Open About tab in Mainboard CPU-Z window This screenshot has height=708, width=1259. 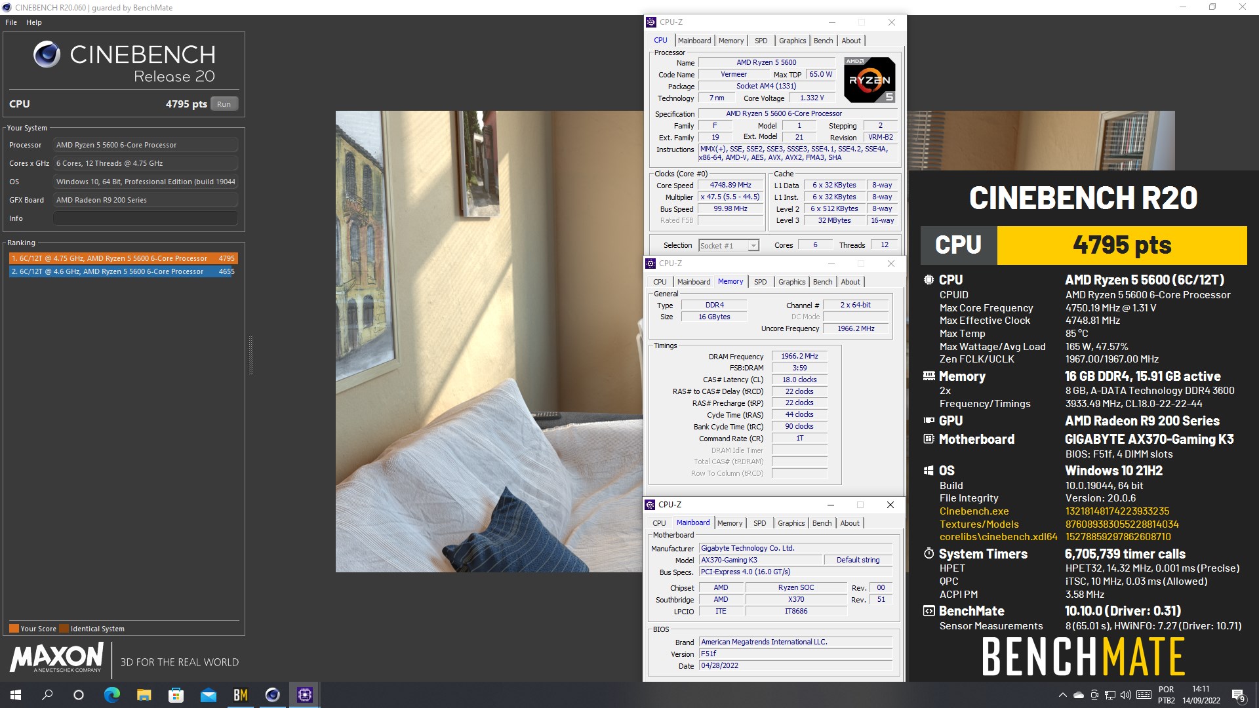(850, 523)
